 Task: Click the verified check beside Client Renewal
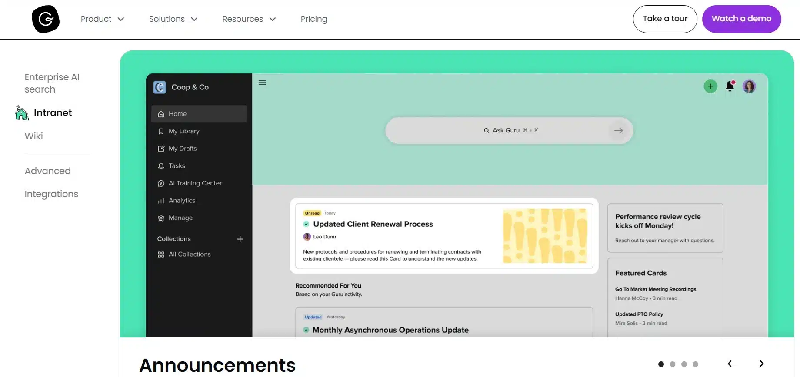(306, 224)
